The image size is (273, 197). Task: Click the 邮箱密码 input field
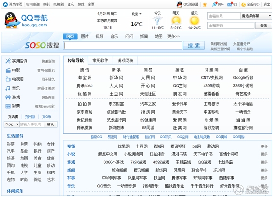(231, 25)
